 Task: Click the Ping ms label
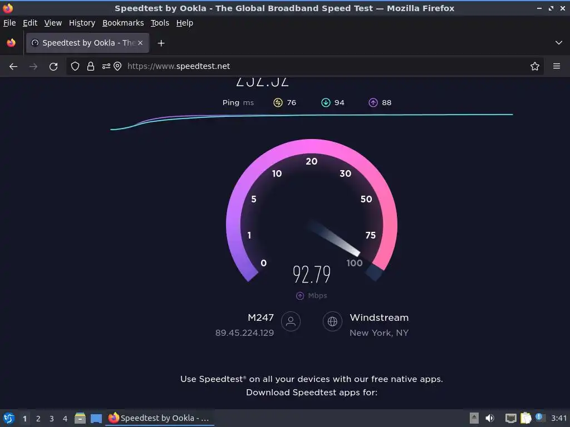pyautogui.click(x=238, y=103)
